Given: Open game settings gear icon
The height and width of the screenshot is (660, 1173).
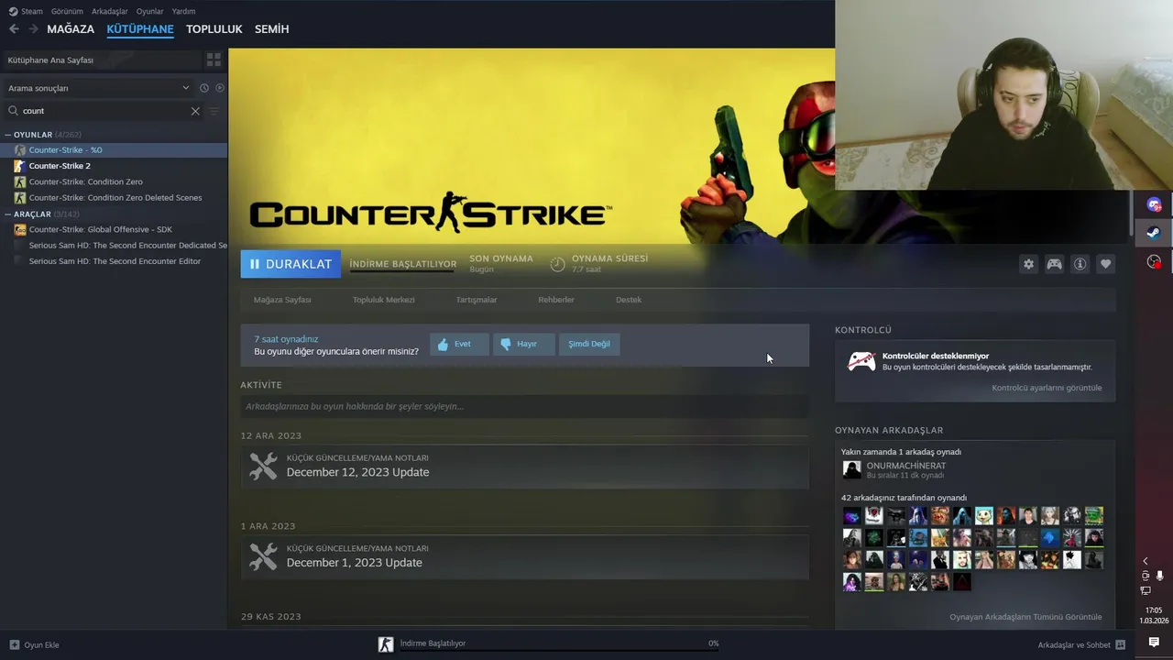Looking at the screenshot, I should tap(1028, 264).
